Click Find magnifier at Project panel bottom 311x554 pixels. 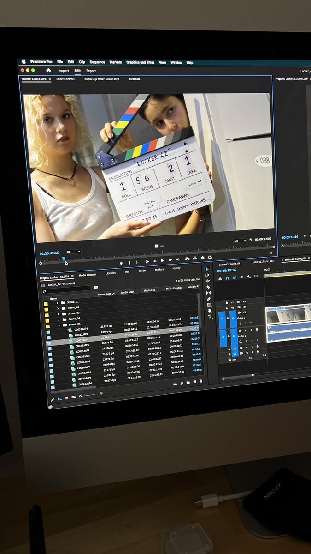(182, 384)
